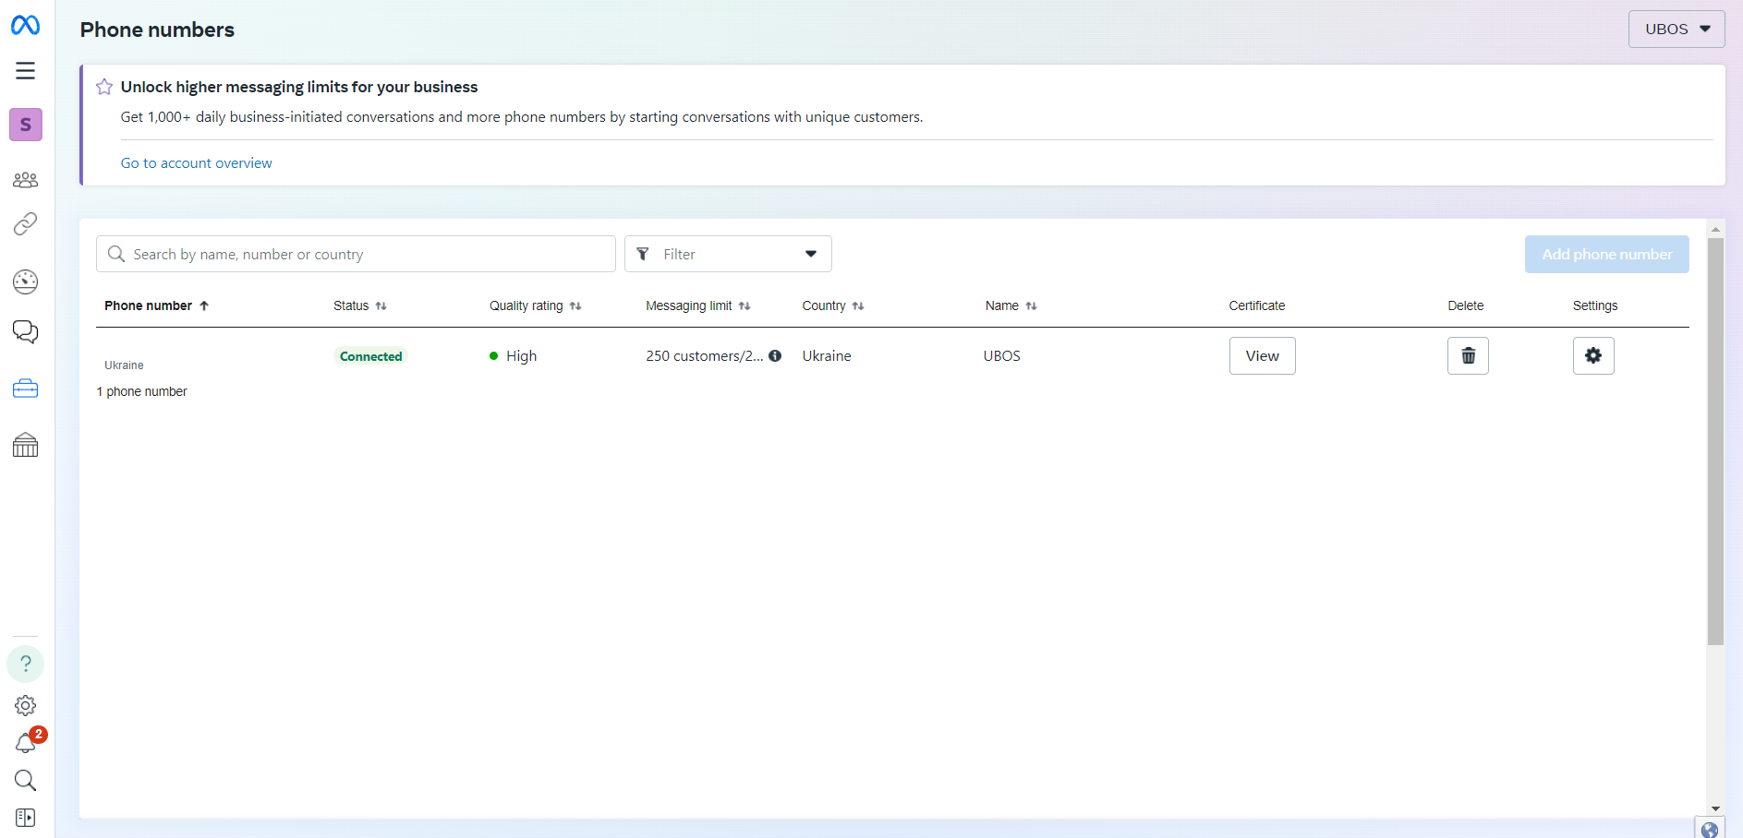This screenshot has height=838, width=1743.
Task: Open settings gear for UBOS phone number
Action: (1593, 355)
